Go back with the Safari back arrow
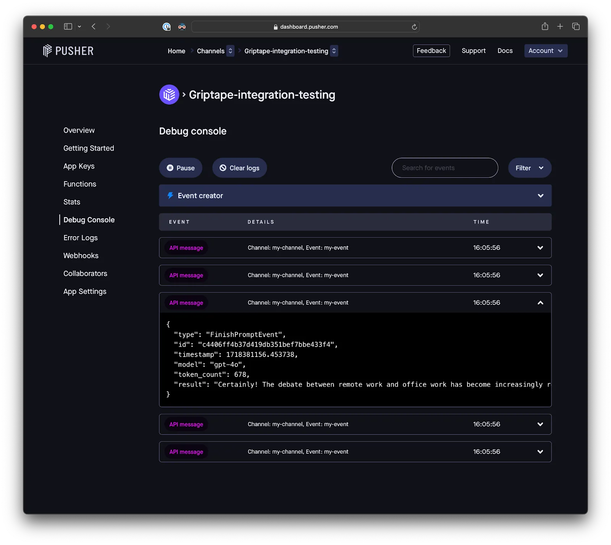This screenshot has width=611, height=545. point(94,26)
